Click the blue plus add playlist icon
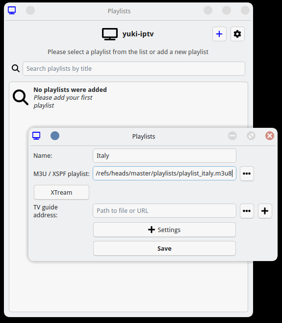The image size is (282, 323). click(x=219, y=34)
